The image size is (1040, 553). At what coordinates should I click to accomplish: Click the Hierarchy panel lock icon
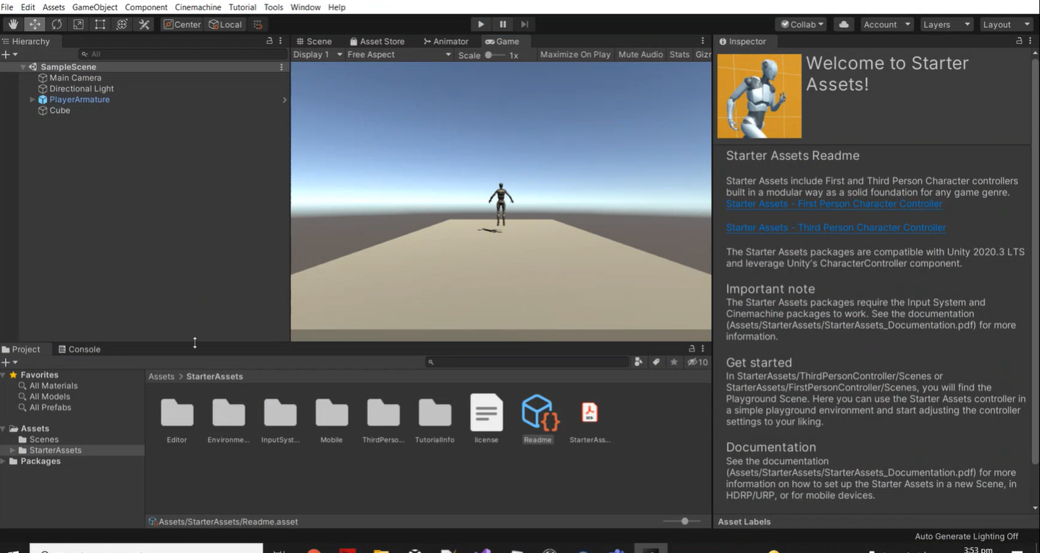(x=270, y=41)
